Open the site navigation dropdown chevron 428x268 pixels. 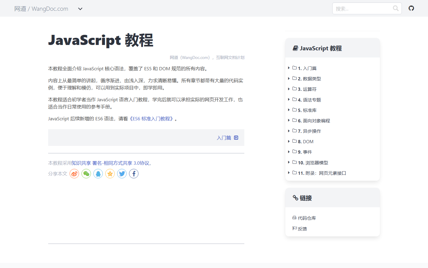coord(80,9)
